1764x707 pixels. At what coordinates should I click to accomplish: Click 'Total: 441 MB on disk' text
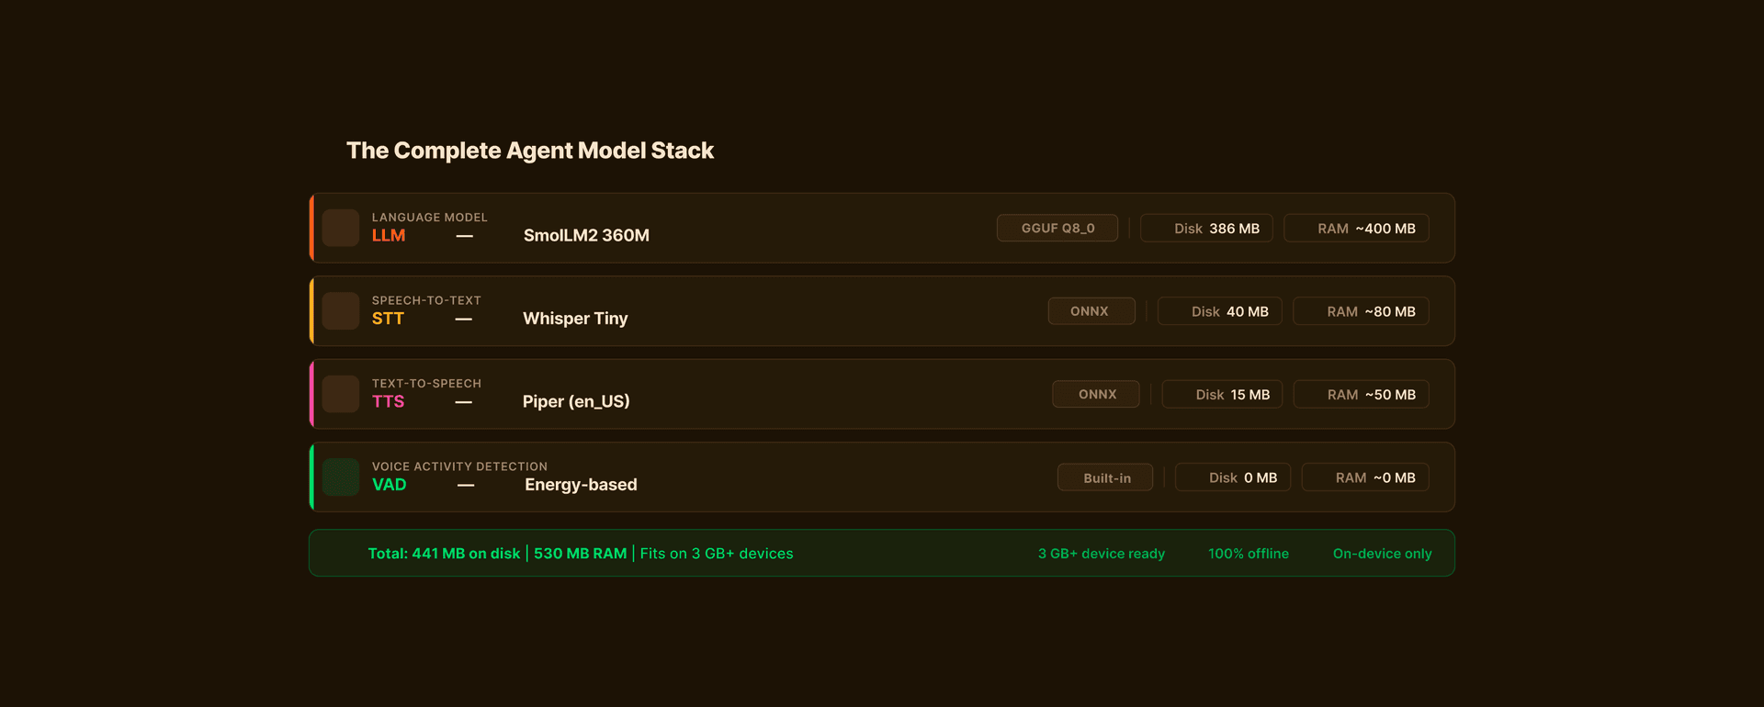coord(444,554)
